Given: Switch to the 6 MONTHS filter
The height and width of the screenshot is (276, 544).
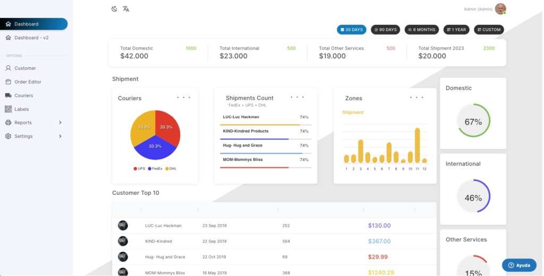Looking at the screenshot, I should pyautogui.click(x=421, y=30).
